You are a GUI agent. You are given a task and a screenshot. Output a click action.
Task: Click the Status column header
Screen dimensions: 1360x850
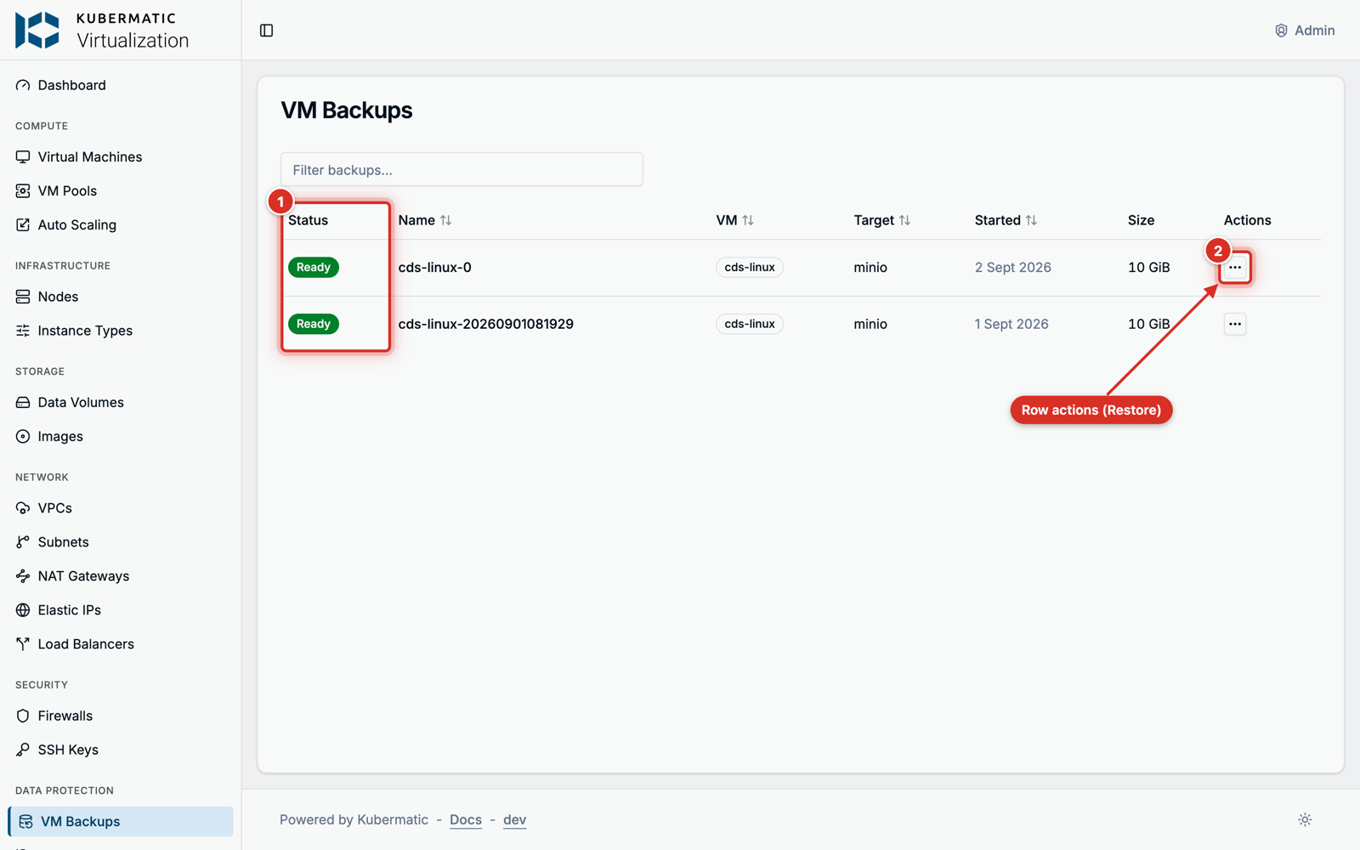click(308, 220)
